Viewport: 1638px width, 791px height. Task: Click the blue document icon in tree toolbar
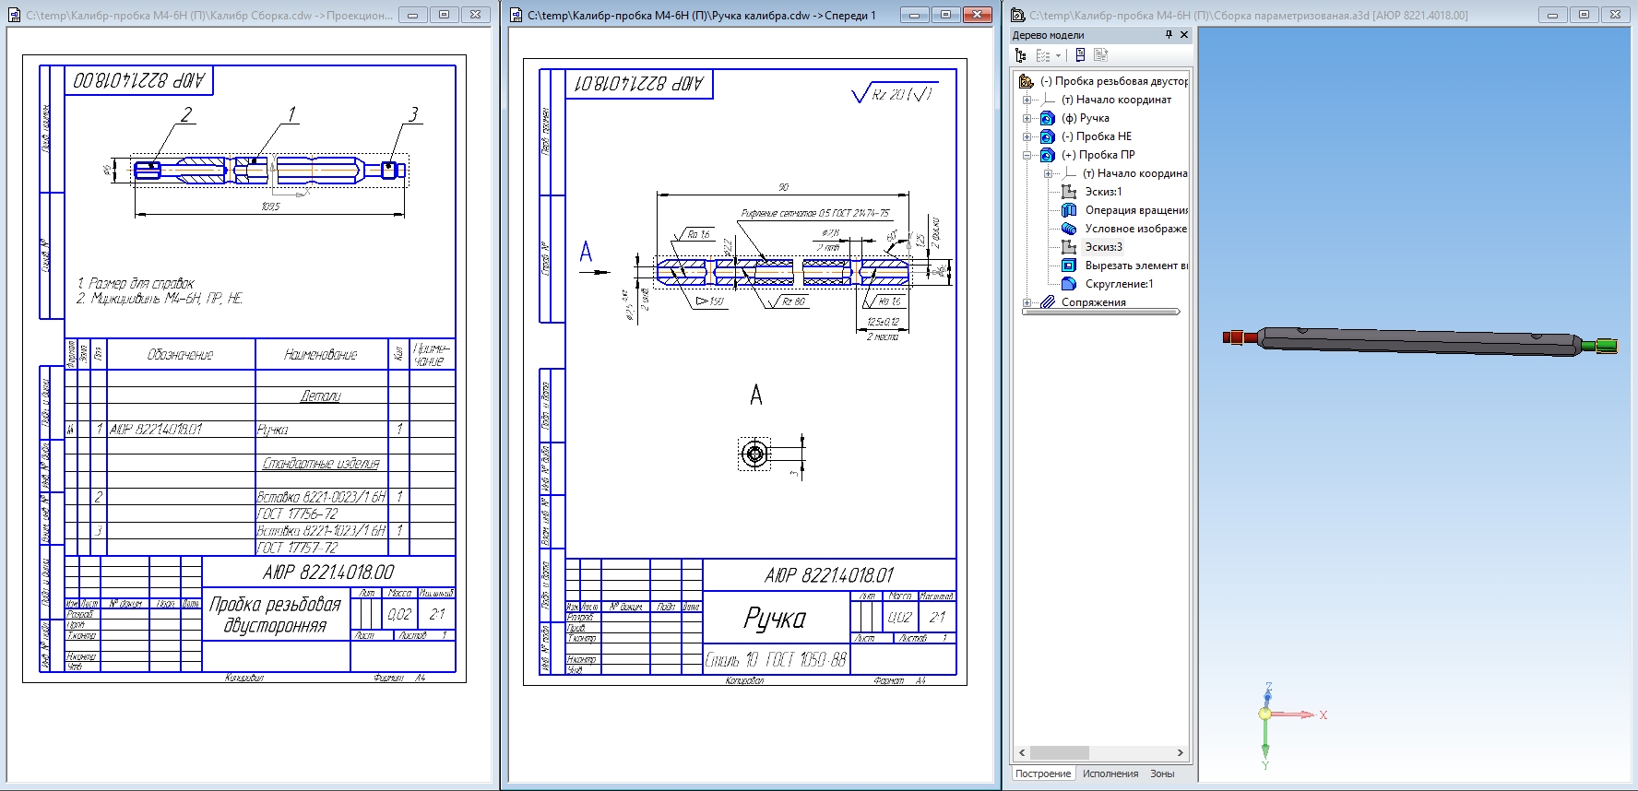(1080, 55)
